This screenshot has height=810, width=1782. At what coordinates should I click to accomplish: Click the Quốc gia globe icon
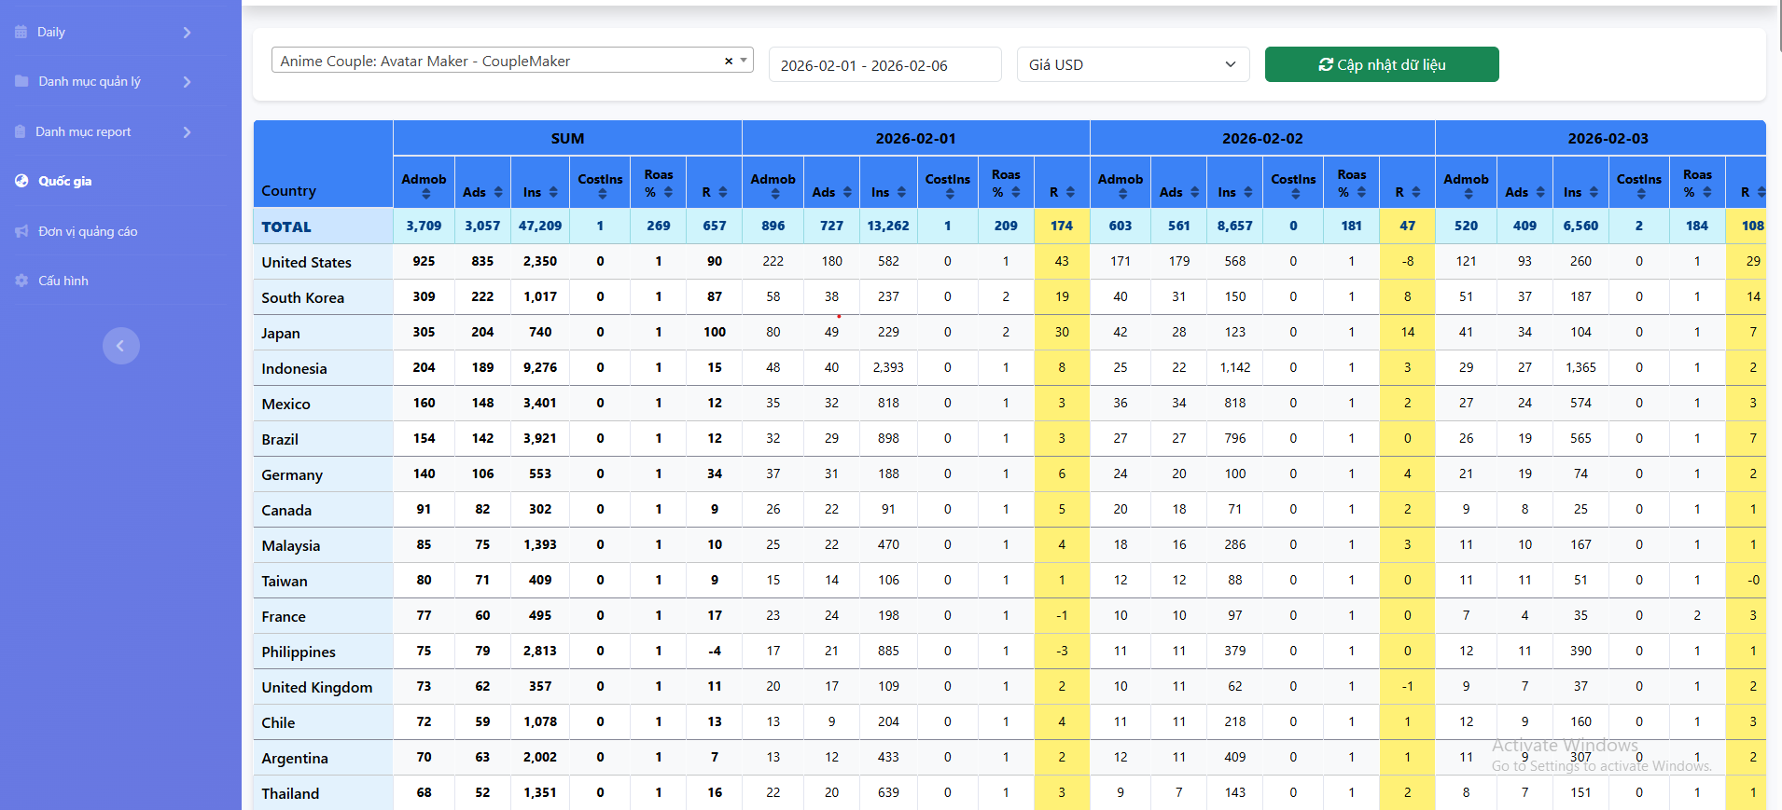[x=21, y=181]
